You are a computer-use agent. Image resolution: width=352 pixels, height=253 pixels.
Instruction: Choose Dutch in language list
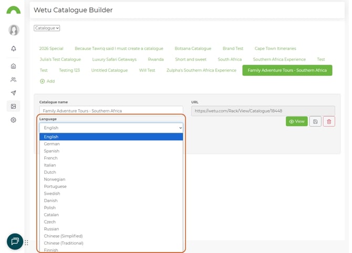tap(111, 172)
